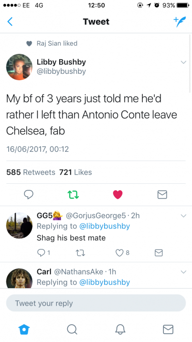Unlike the main tweet with red heart
192x342 pixels.
click(118, 195)
